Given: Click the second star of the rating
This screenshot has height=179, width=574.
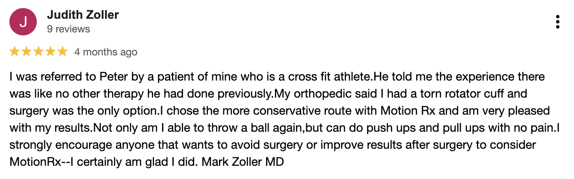Looking at the screenshot, I should click(27, 52).
